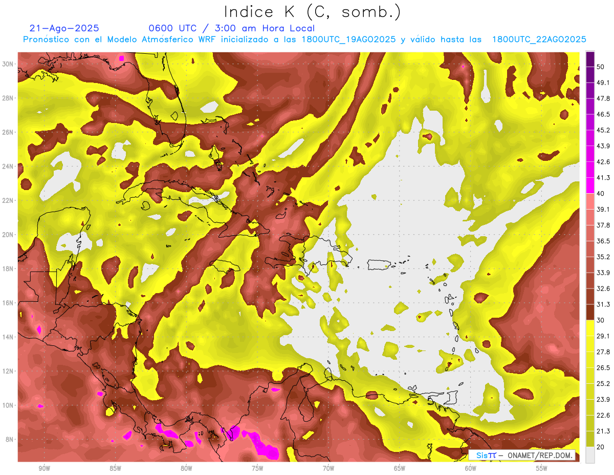Click the '30N' latitude label
The width and height of the screenshot is (614, 475).
(8, 64)
